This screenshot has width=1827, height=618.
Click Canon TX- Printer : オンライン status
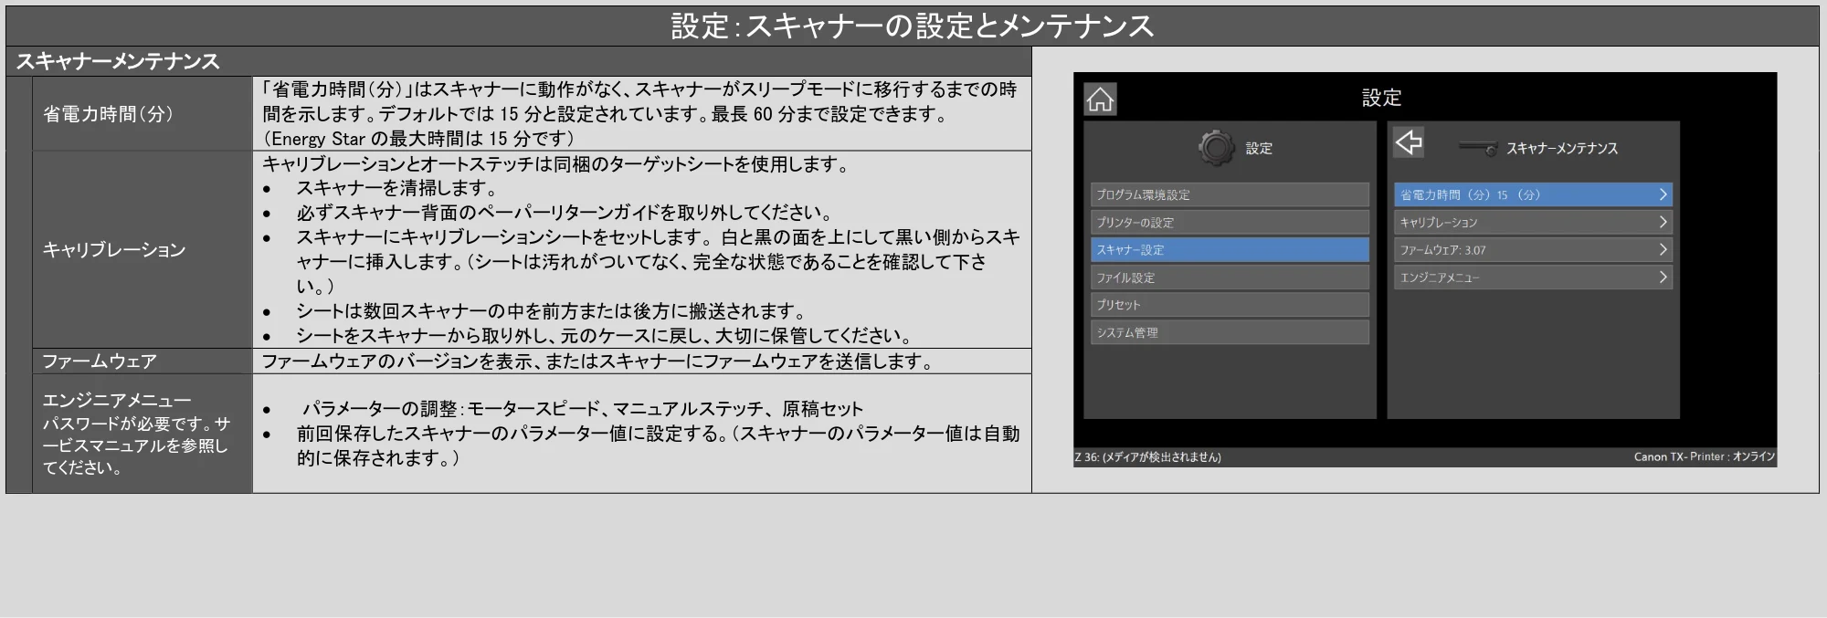point(1705,457)
